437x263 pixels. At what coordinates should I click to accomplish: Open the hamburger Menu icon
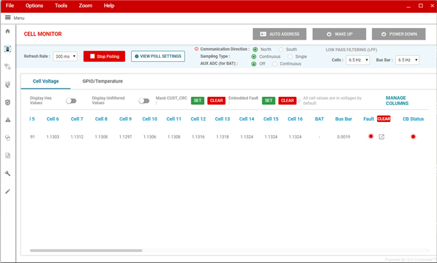8,18
